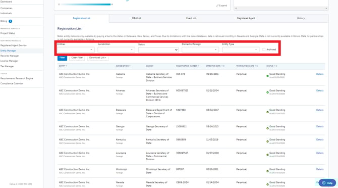Image resolution: width=338 pixels, height=188 pixels.
Task: Open Project Status in sidebar
Action: [x=8, y=33]
